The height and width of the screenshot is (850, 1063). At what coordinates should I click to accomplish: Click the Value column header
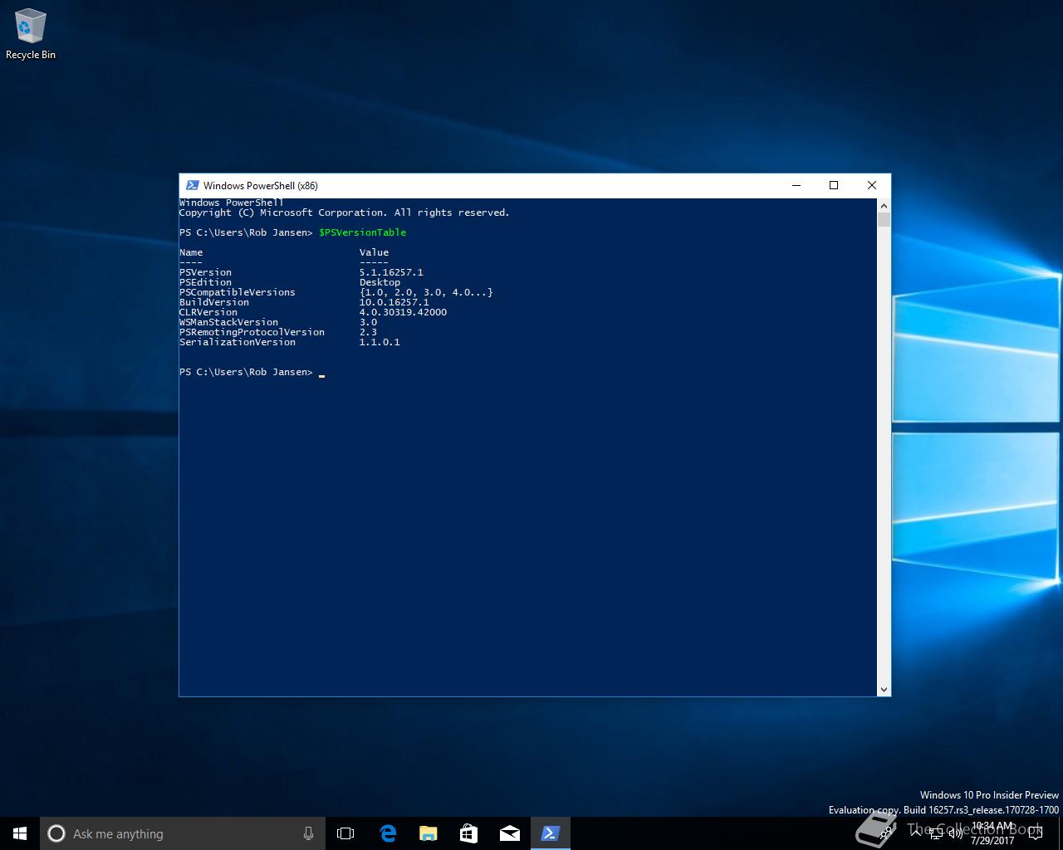(374, 252)
